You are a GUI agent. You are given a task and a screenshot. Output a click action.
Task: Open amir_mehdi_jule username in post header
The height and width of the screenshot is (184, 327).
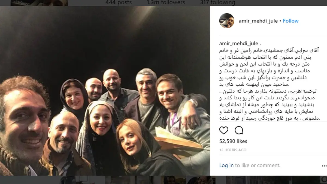258,21
